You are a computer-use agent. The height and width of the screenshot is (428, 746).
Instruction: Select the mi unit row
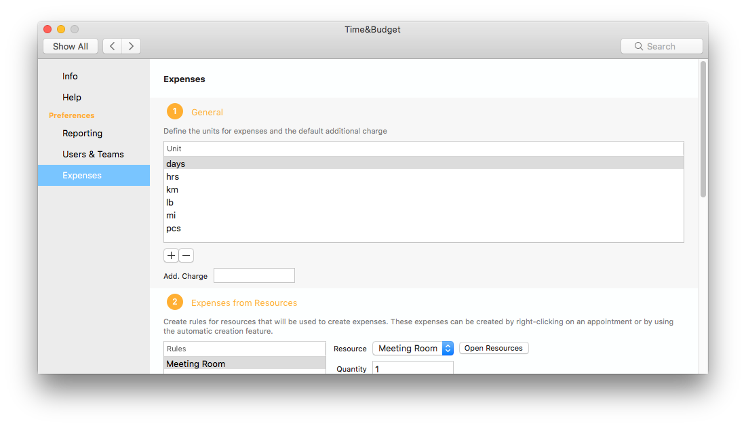coord(423,215)
